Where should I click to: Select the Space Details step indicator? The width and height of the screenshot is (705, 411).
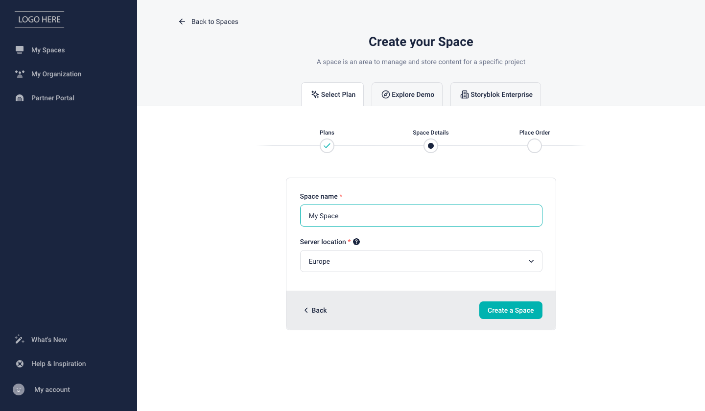point(431,146)
